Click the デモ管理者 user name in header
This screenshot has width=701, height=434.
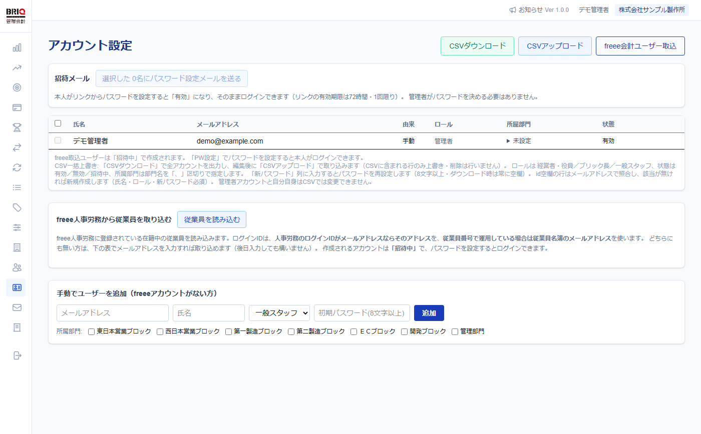[593, 10]
